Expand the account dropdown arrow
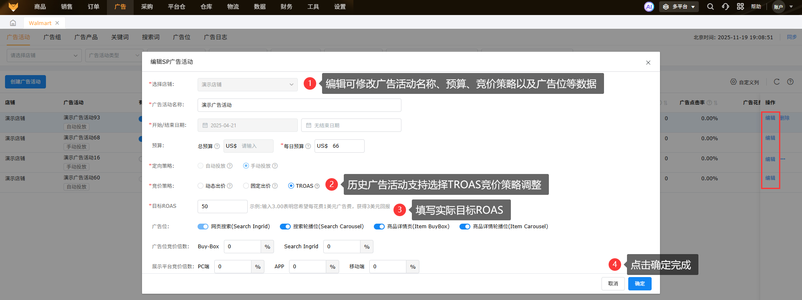Screen dimensions: 802x300 point(791,7)
